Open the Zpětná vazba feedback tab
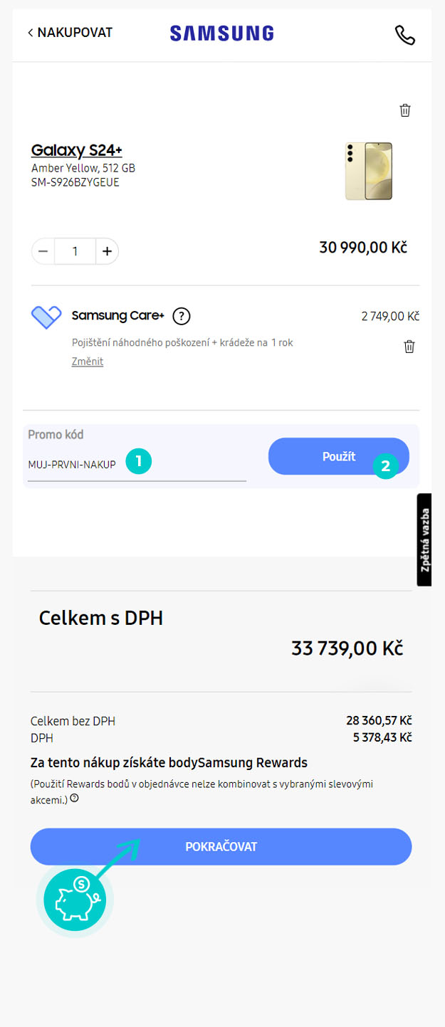Image resolution: width=445 pixels, height=1027 pixels. point(424,539)
